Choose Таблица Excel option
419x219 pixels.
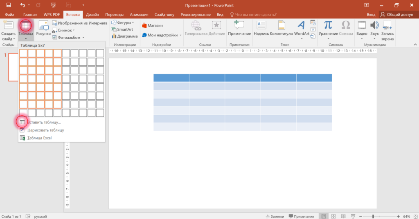coord(61,138)
